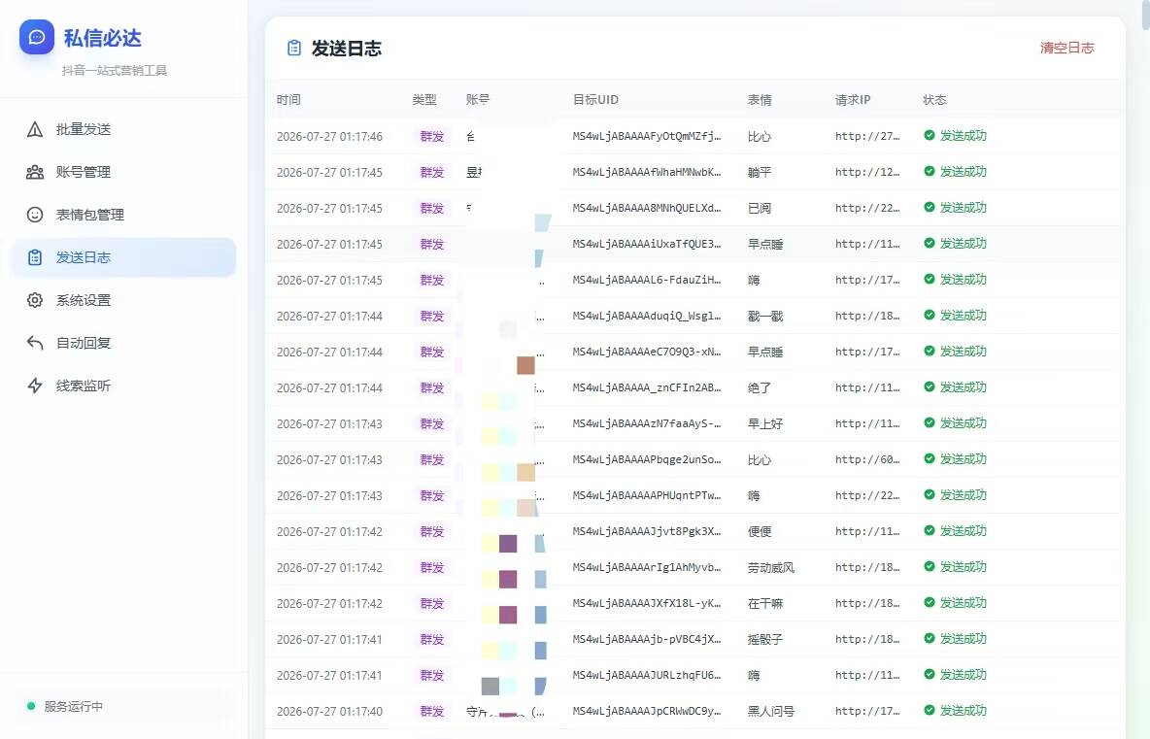Screen dimensions: 1150x739
Task: Click the 表情 column header
Action: click(760, 100)
